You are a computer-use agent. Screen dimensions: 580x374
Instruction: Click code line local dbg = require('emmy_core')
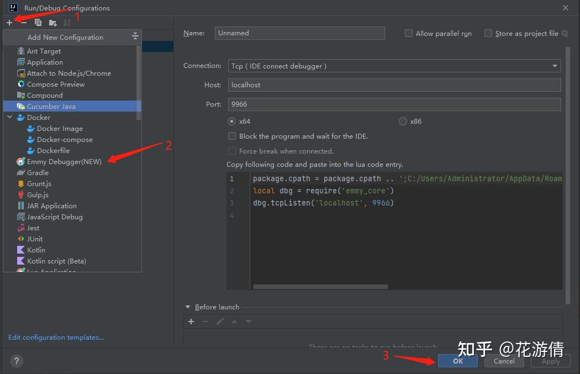[x=323, y=191]
